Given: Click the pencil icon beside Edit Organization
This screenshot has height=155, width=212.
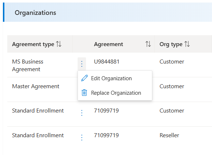Looking at the screenshot, I should (85, 78).
